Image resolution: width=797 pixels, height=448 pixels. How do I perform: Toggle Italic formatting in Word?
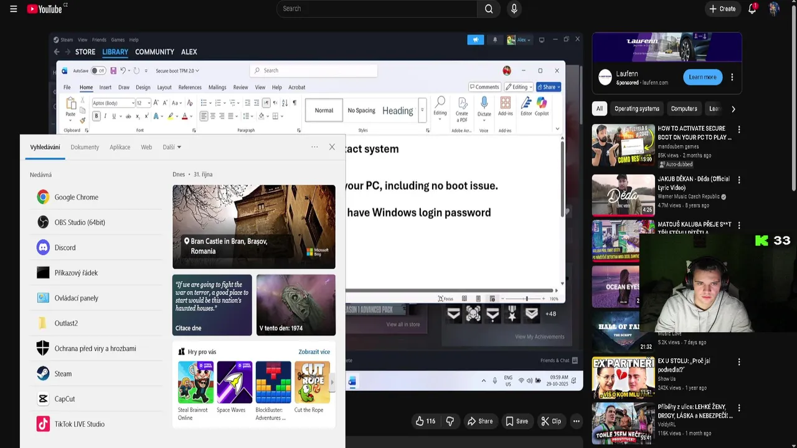(105, 116)
